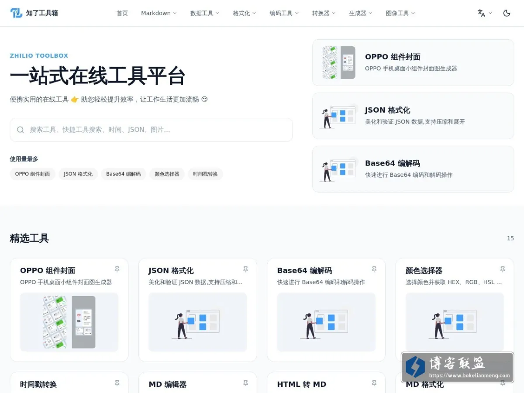Click the featured tools count 15
This screenshot has height=393, width=524.
point(510,238)
